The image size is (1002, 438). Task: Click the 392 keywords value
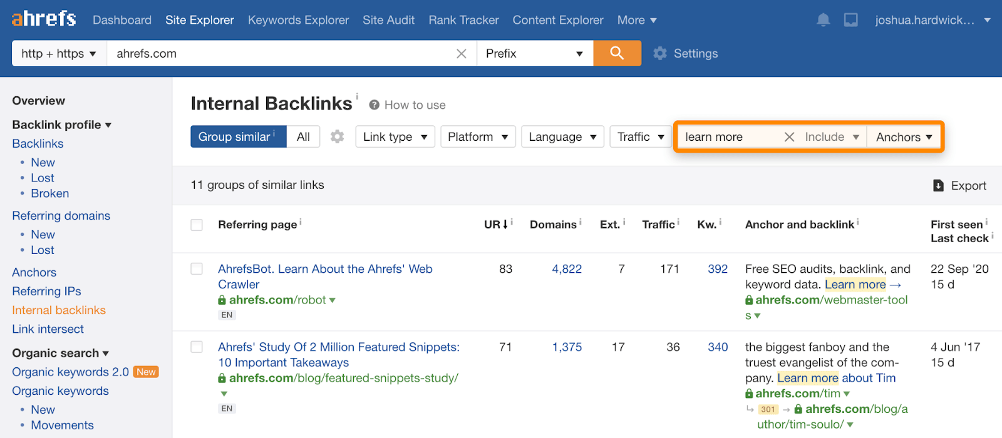pyautogui.click(x=718, y=269)
